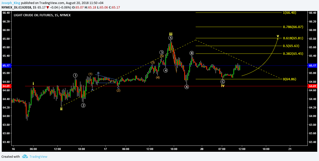Viewport: 319px width, 161px height.
Task: Click the 07:00 label on the time axis
Action: click(222, 149)
